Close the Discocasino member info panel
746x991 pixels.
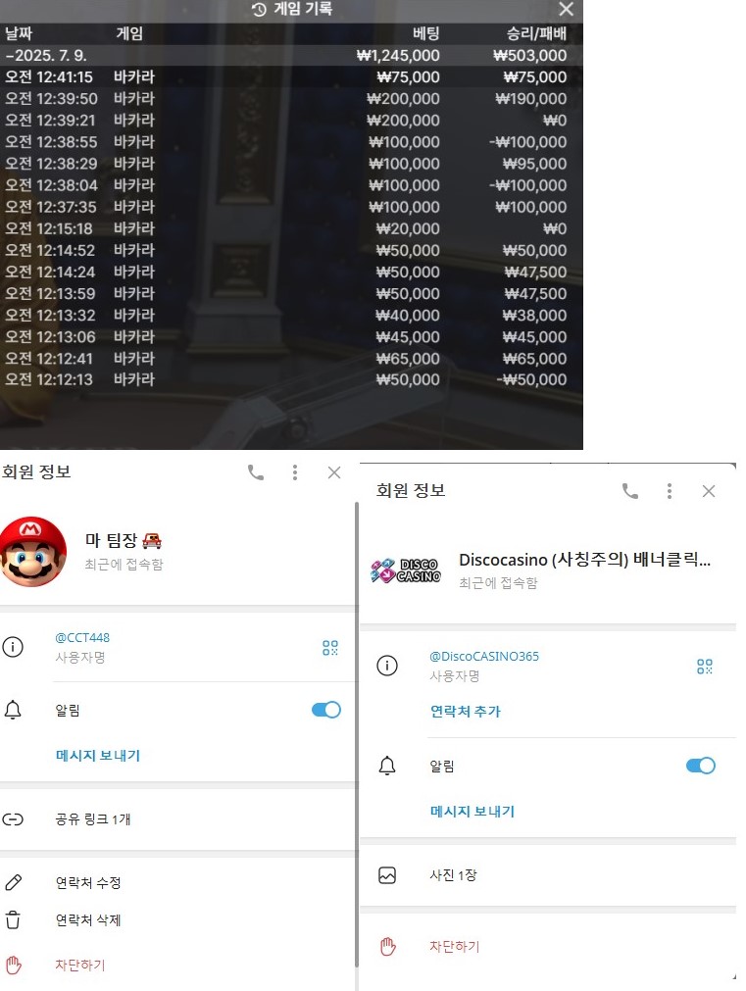708,491
